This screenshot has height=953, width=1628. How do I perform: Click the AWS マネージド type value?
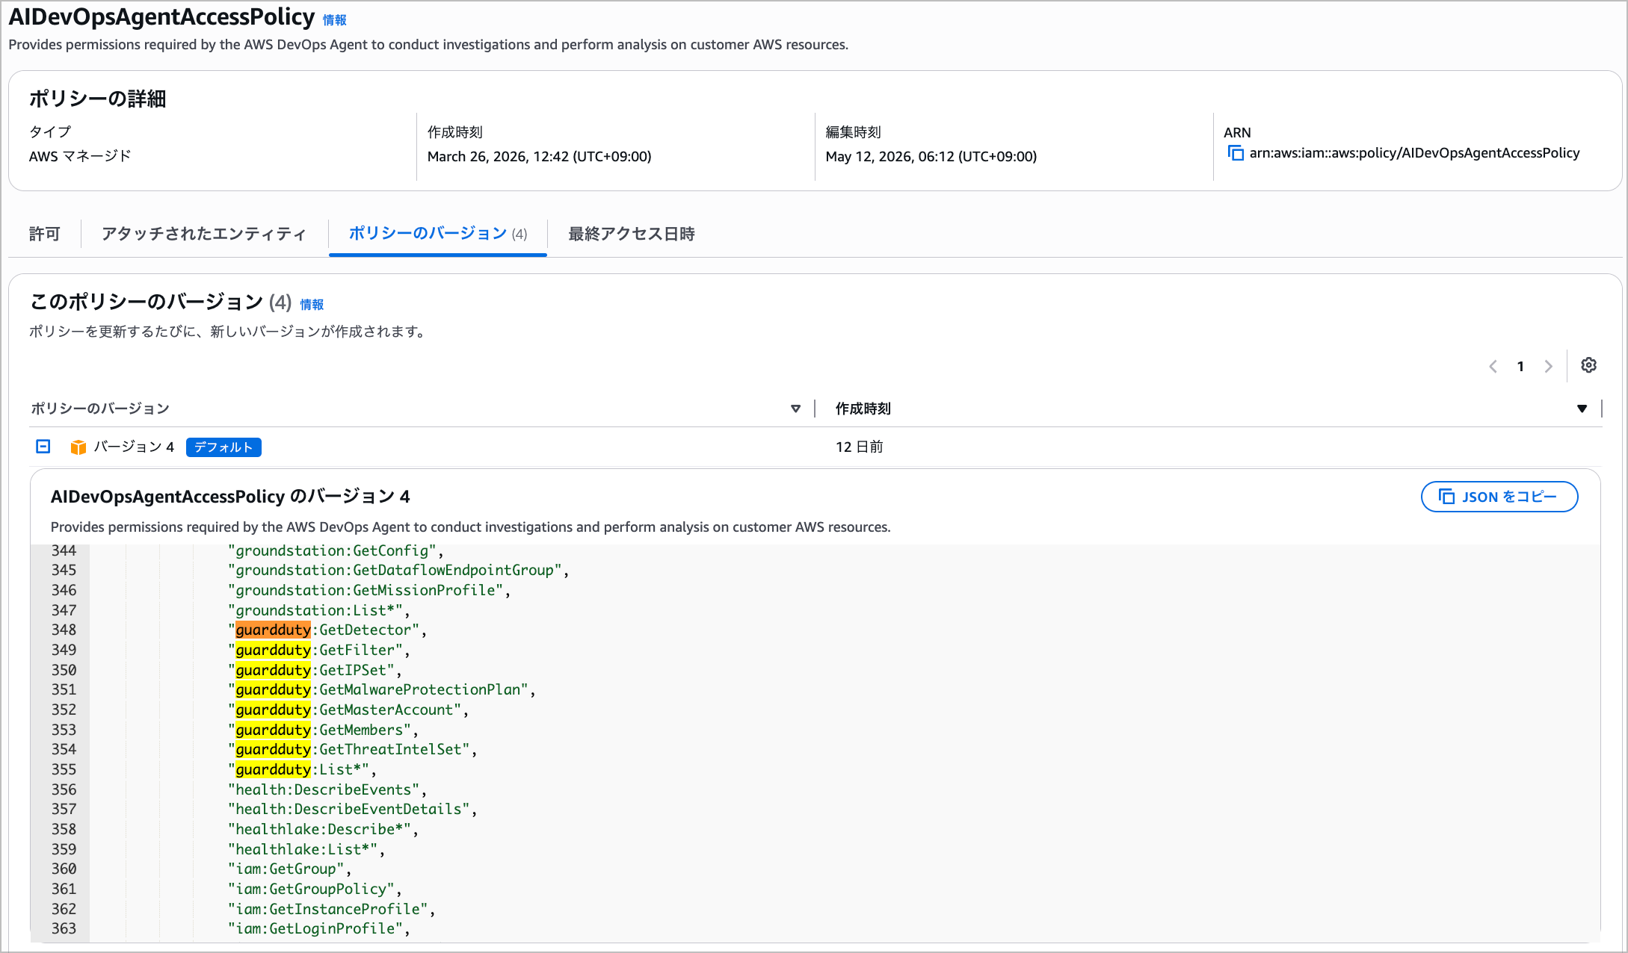[x=80, y=156]
